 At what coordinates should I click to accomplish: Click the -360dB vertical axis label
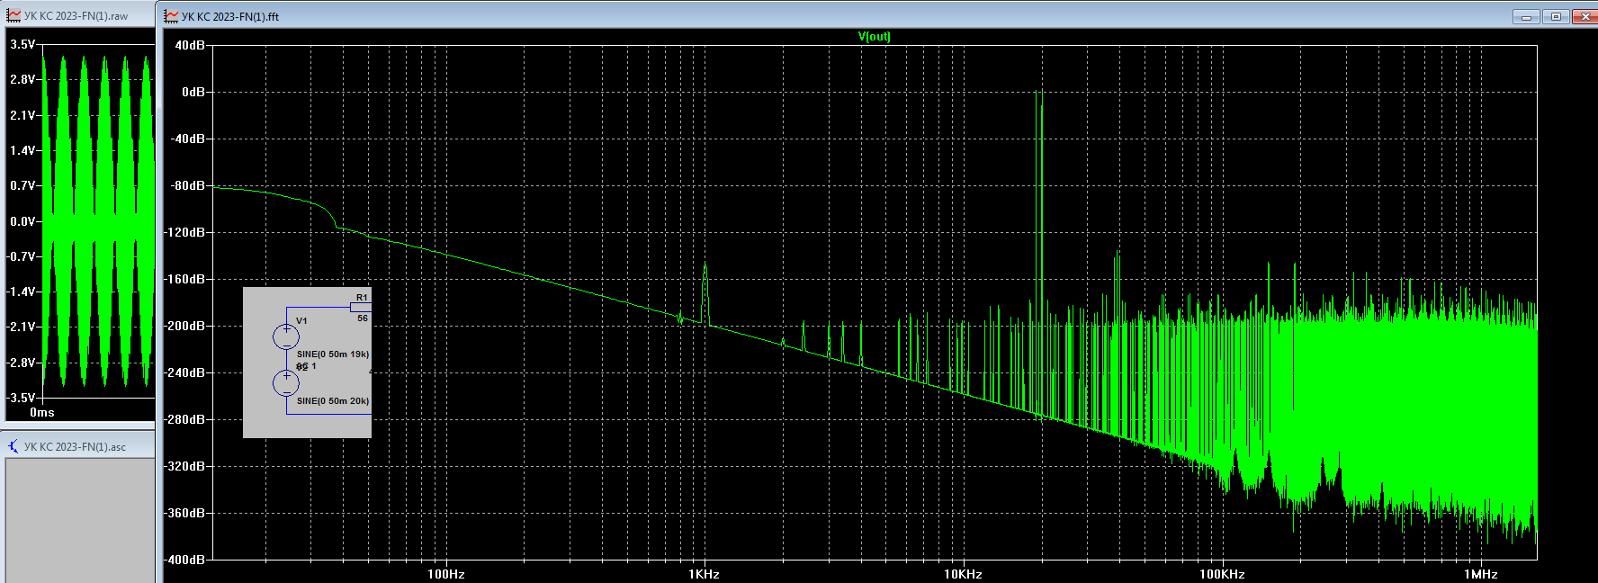point(184,513)
